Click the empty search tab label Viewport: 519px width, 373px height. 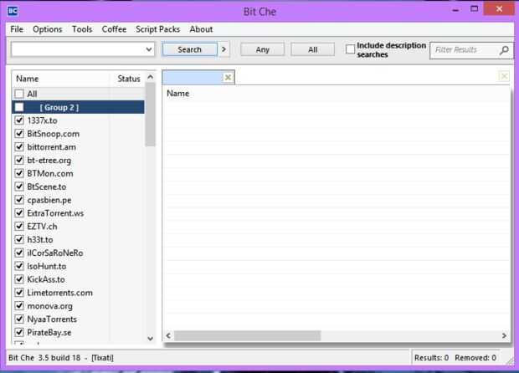193,78
